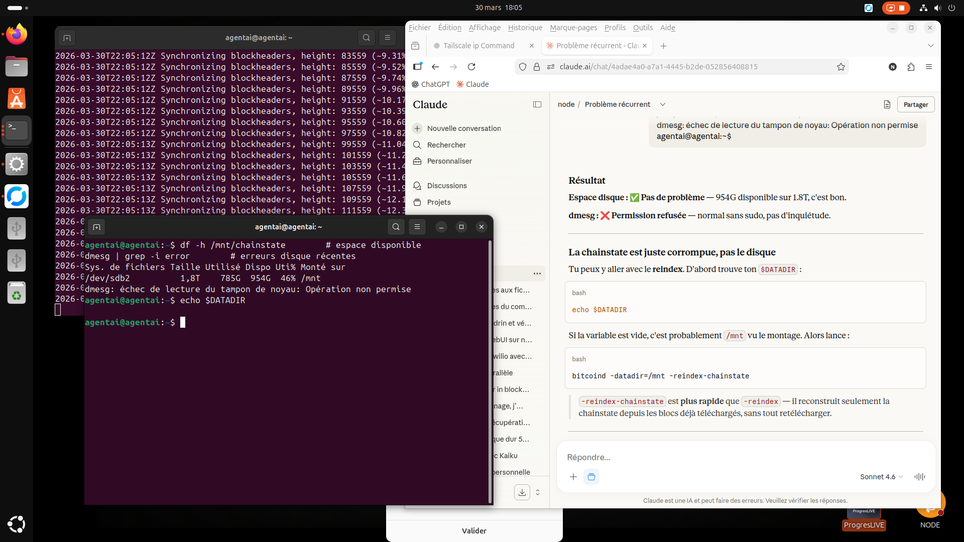Click the voice mode waveform icon

click(x=919, y=477)
